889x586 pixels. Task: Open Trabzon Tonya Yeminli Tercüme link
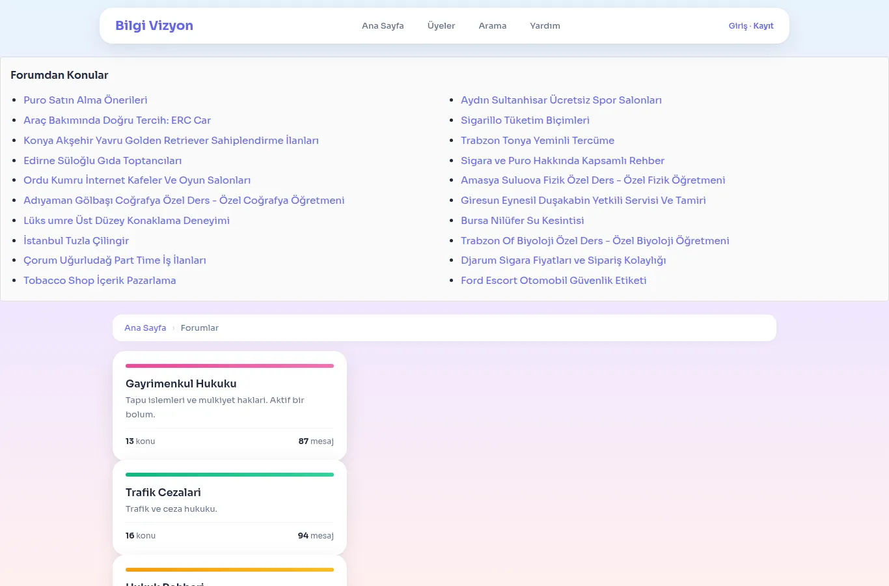point(538,141)
